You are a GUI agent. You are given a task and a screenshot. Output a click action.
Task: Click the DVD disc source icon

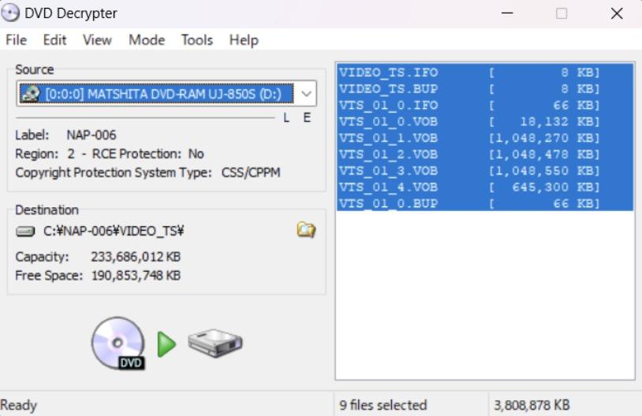point(118,344)
